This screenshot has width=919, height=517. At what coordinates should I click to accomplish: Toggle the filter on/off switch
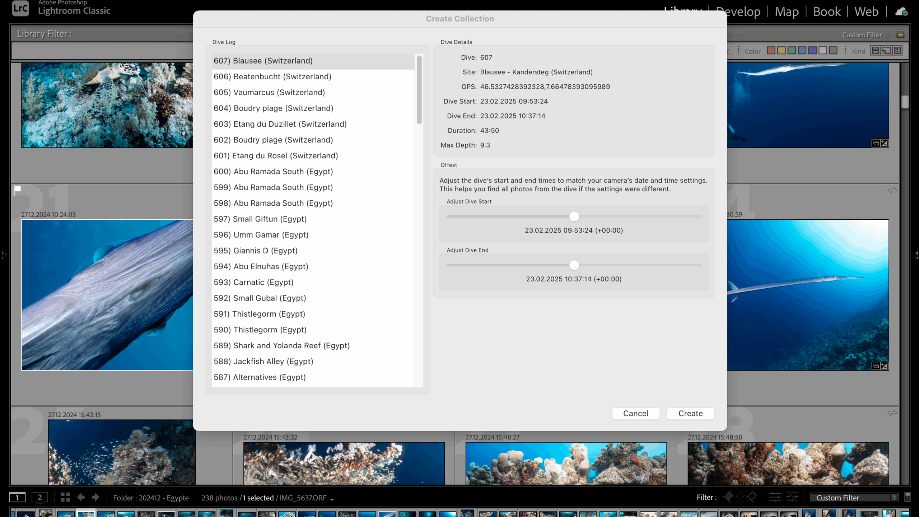pos(908,497)
